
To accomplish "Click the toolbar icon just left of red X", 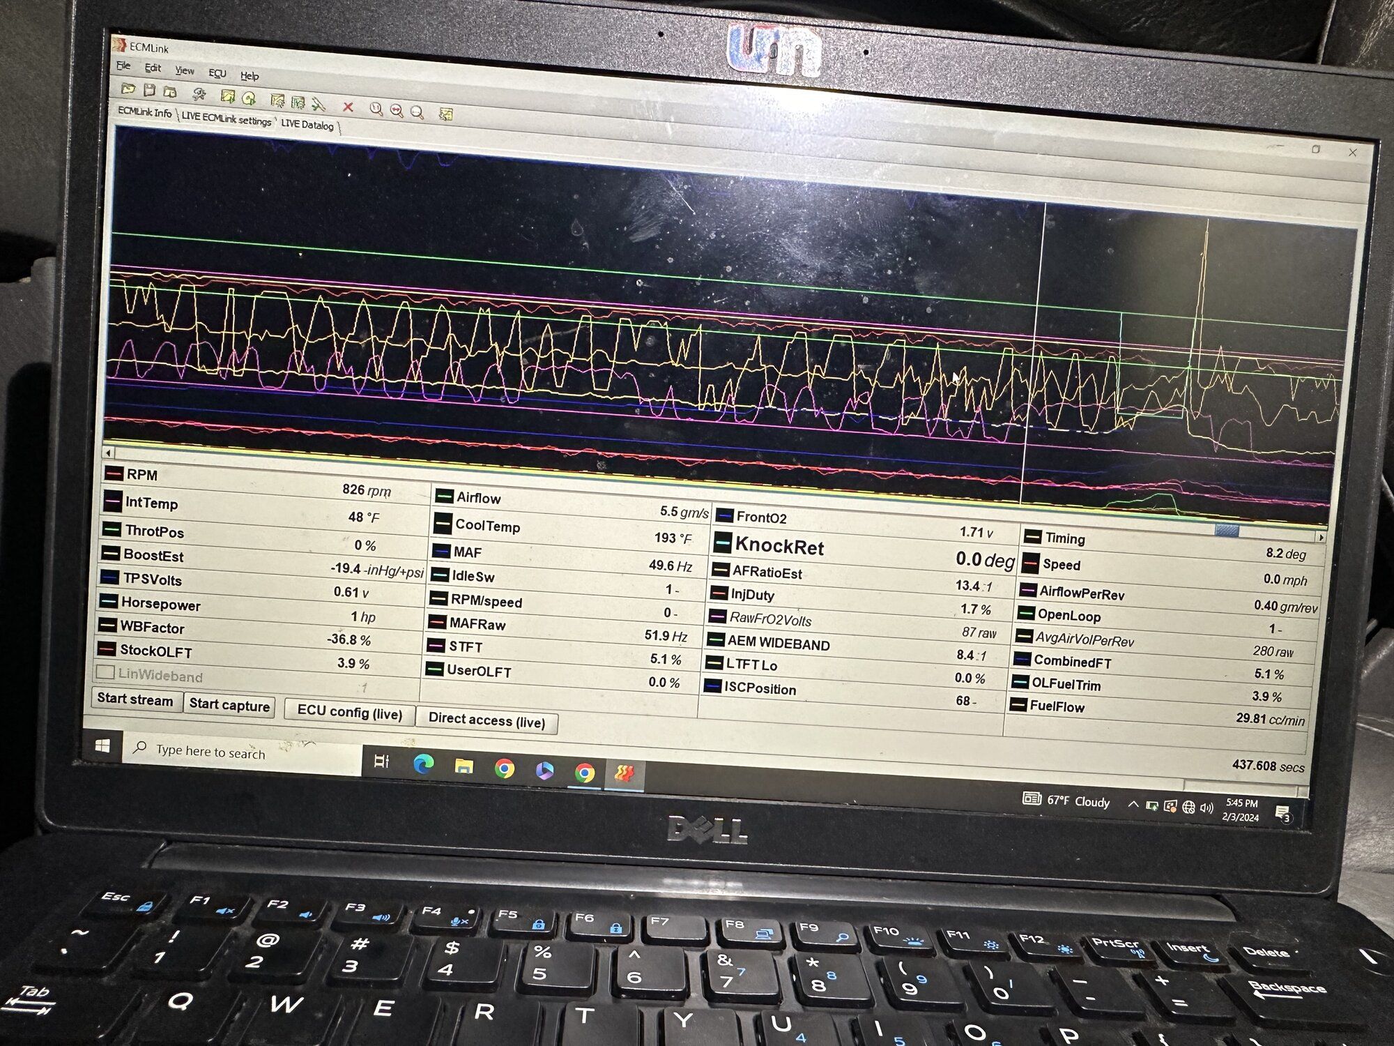I will [x=319, y=104].
